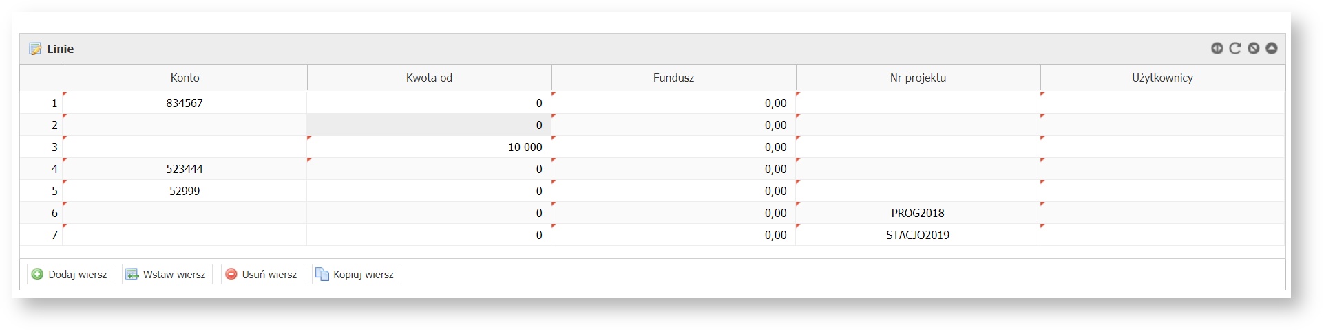Click the Konto cell showing 523444
Viewport: 1324px width, 331px height.
185,169
